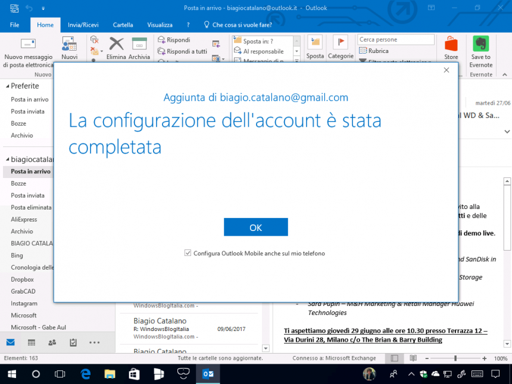Click the Elimina delete icon
Image resolution: width=512 pixels, height=384 pixels.
click(116, 48)
